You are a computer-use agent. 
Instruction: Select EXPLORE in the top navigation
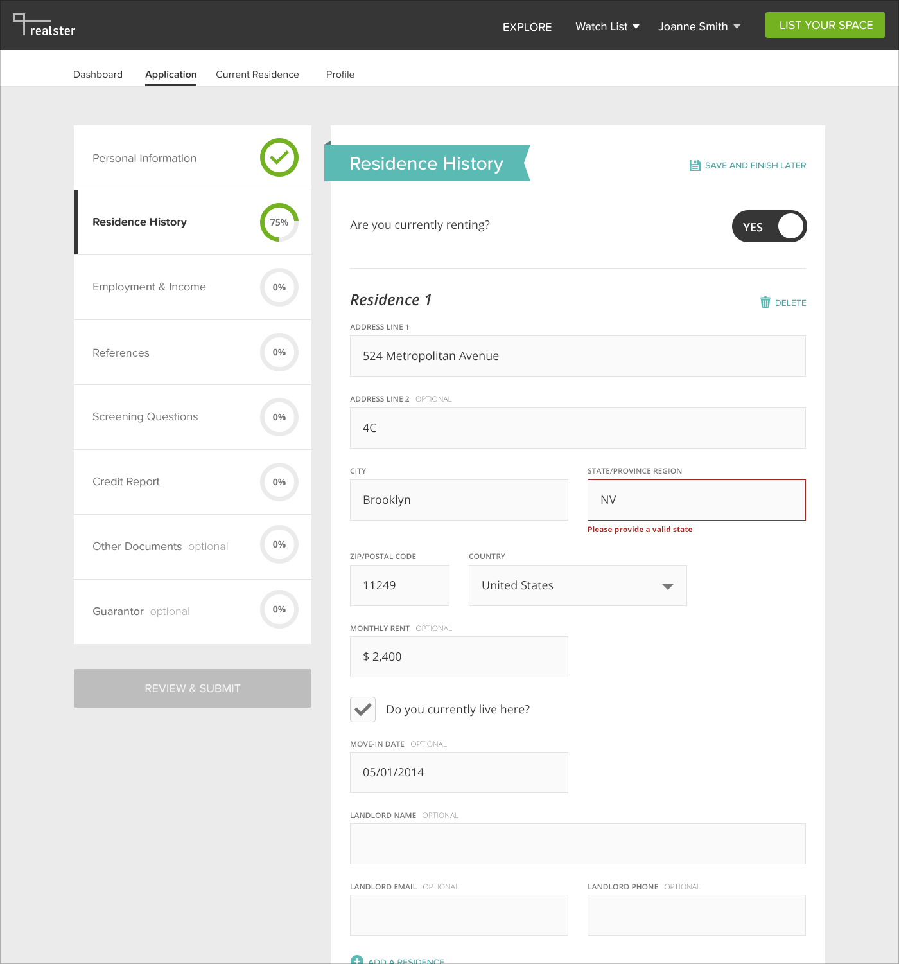tap(527, 27)
